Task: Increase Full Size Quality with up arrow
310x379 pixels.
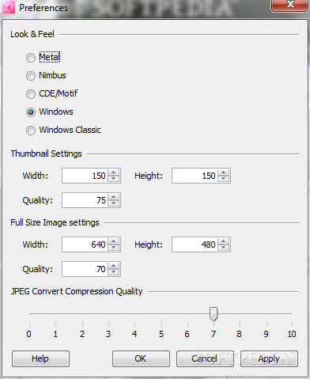Action: pyautogui.click(x=114, y=266)
